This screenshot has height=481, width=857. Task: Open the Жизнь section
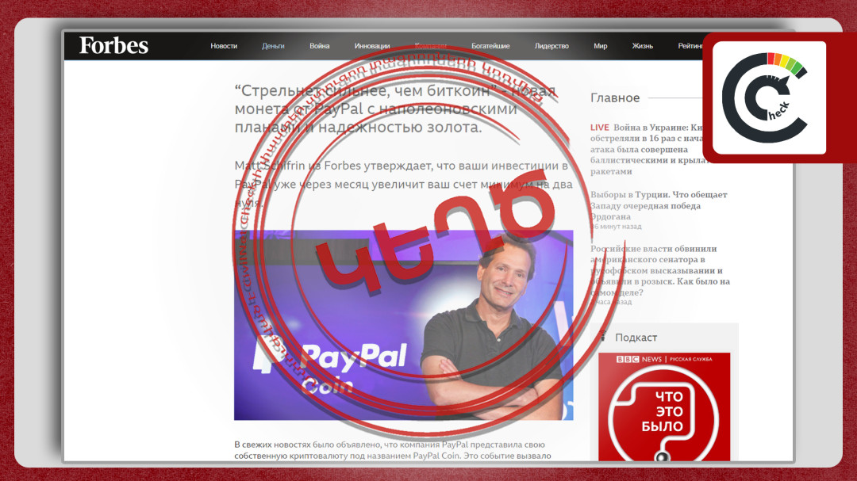[x=642, y=46]
